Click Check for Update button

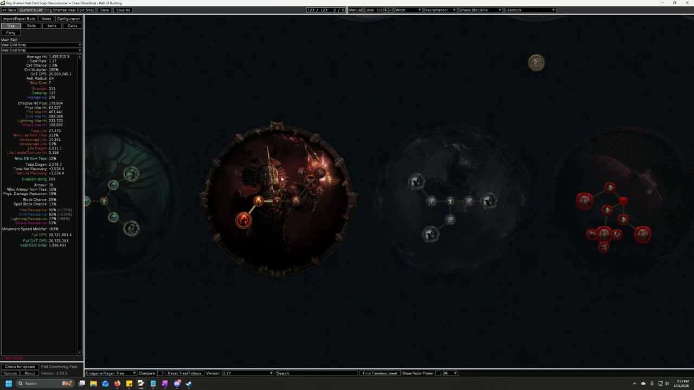[x=20, y=367]
